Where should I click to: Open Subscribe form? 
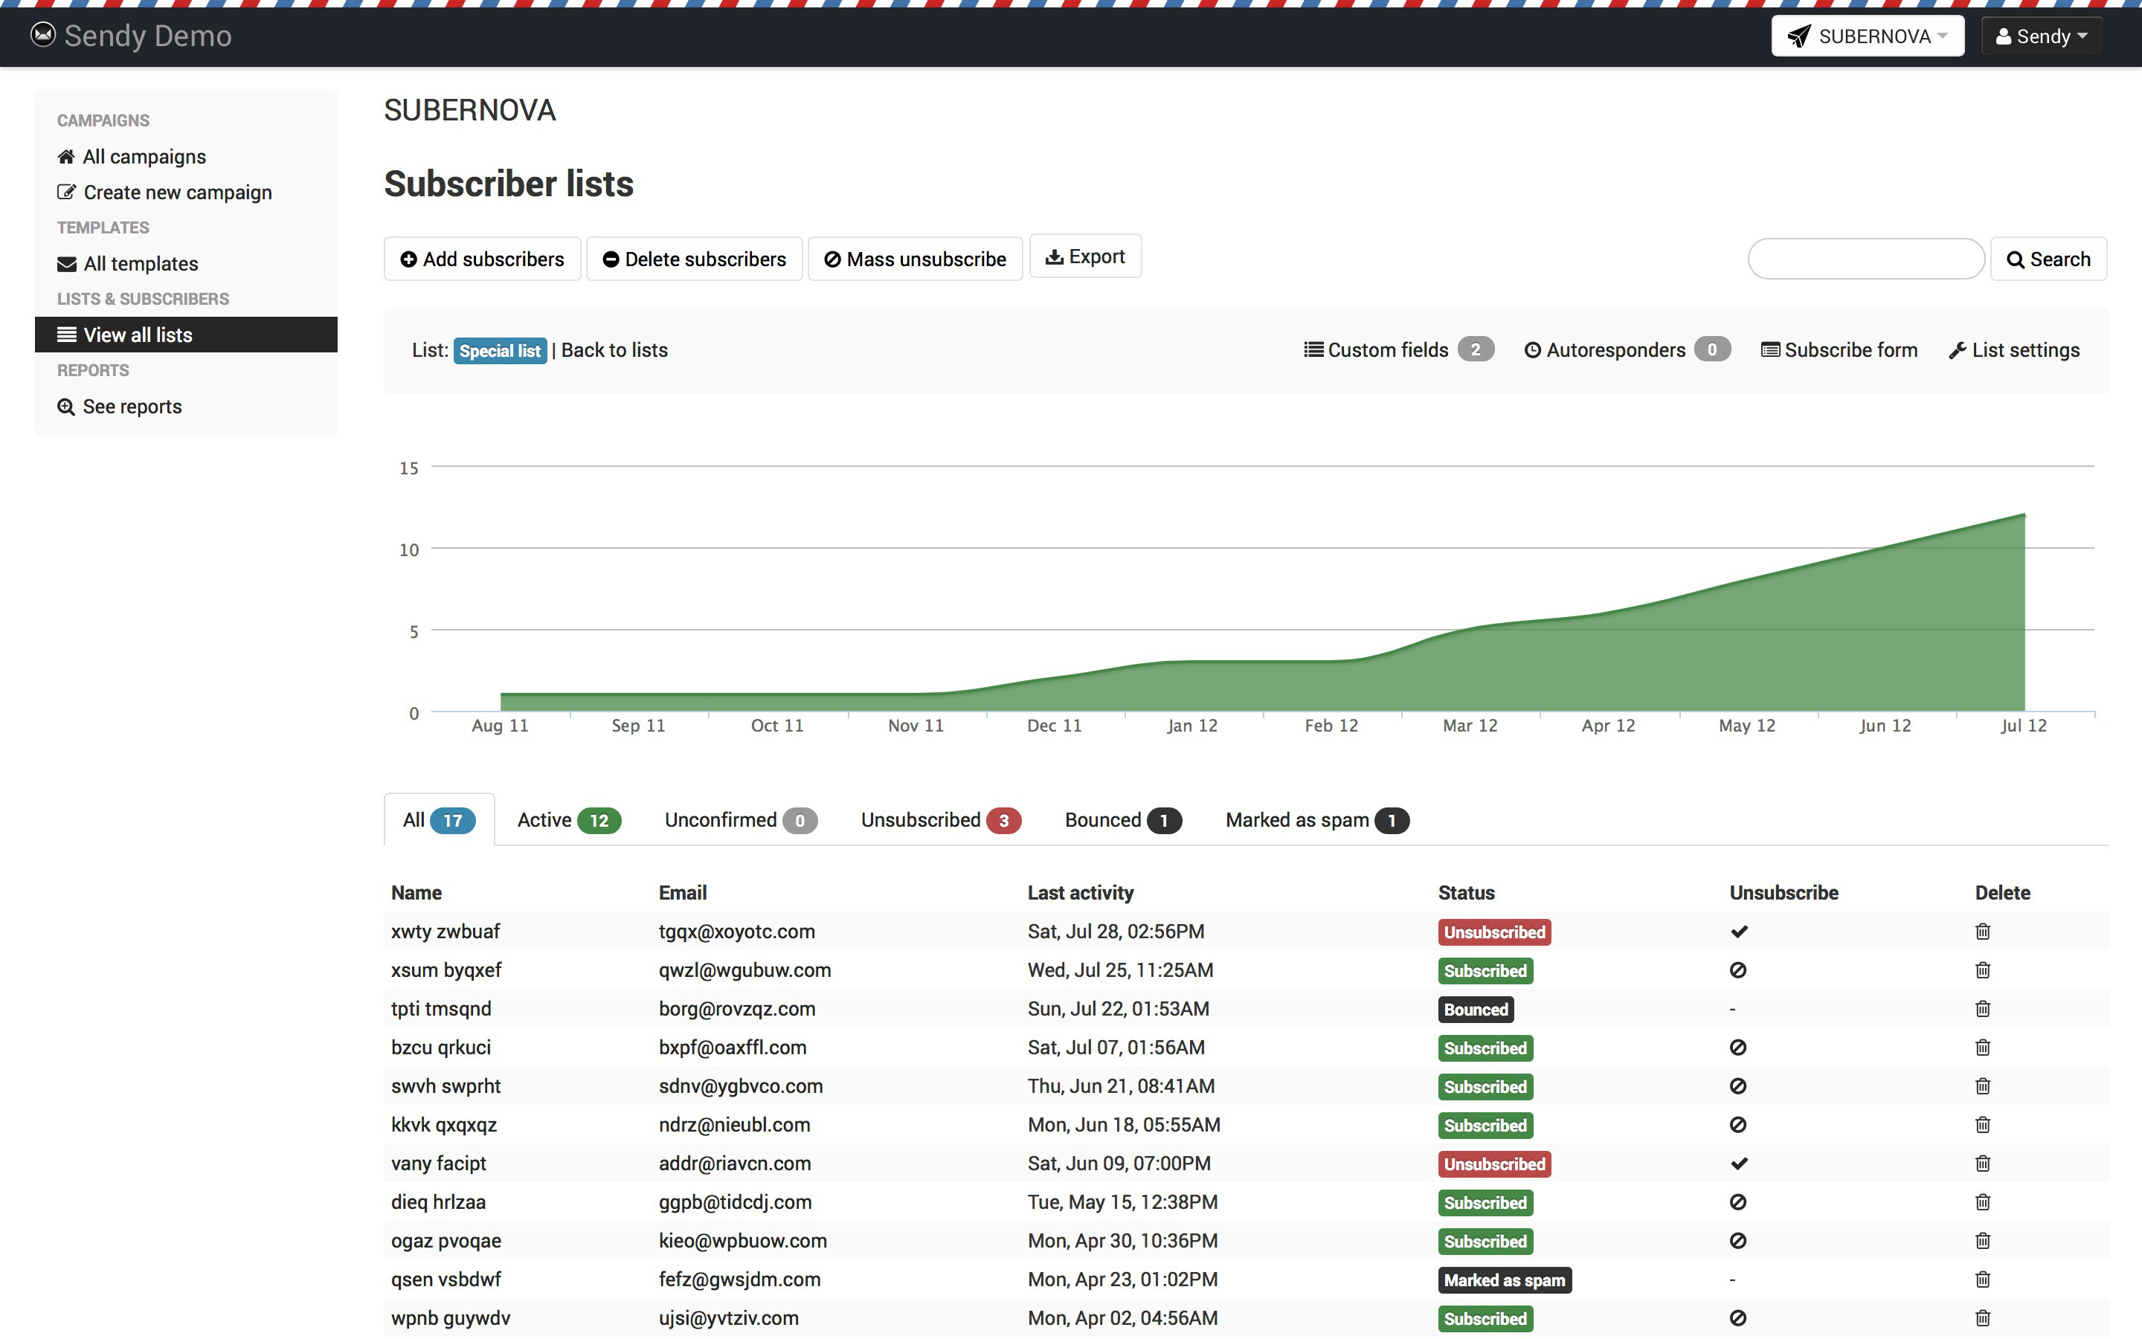pyautogui.click(x=1839, y=349)
